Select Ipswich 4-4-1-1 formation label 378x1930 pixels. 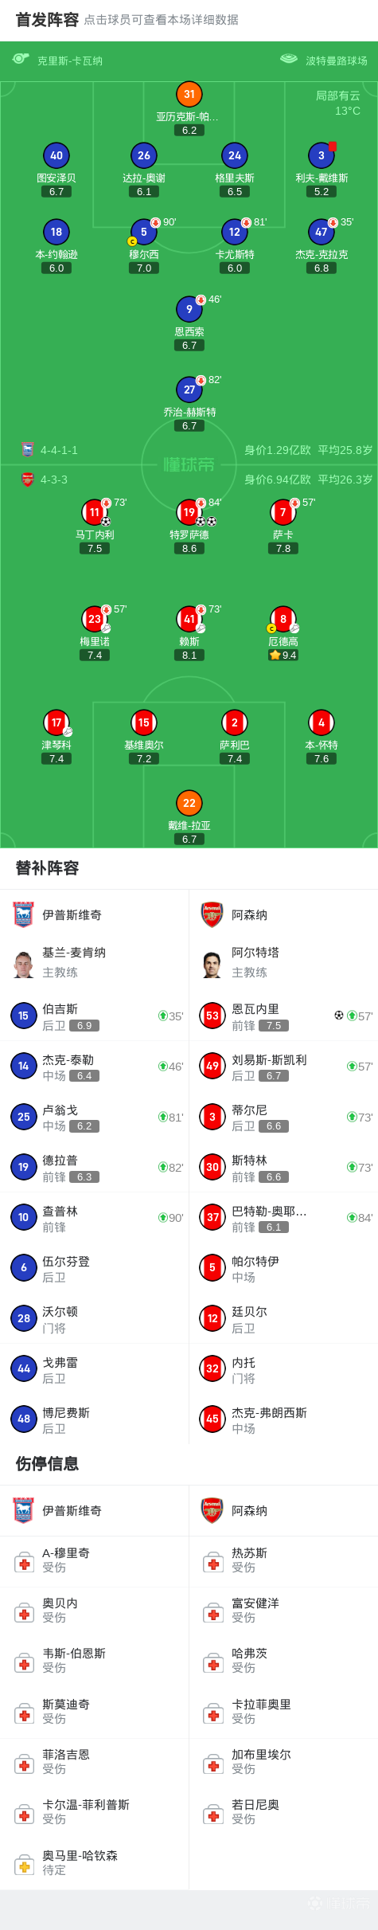60,450
